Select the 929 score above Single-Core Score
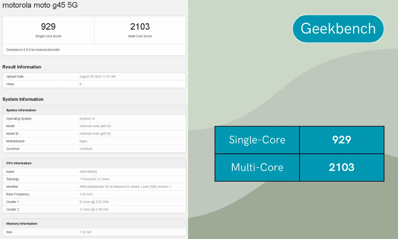The height and width of the screenshot is (239, 398). tap(48, 27)
